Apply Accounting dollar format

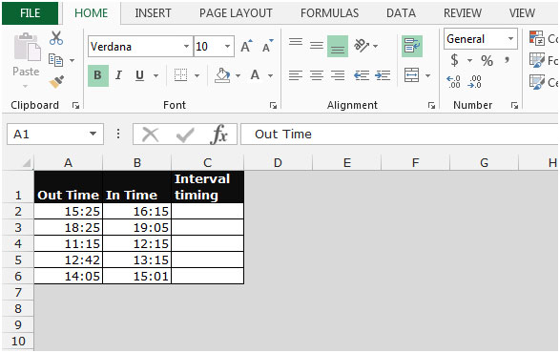(454, 60)
